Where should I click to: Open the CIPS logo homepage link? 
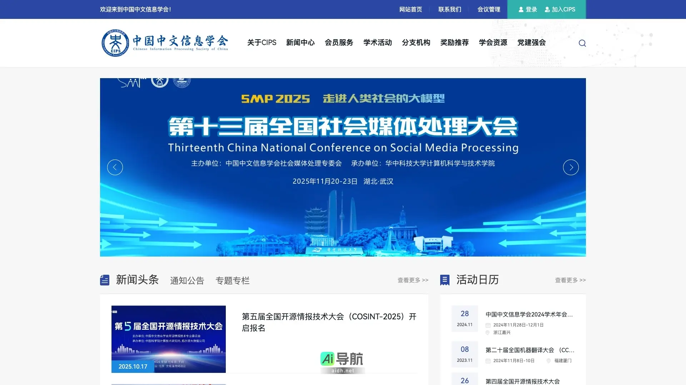coord(165,43)
